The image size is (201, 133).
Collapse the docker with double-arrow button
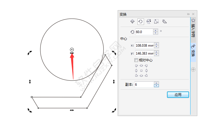(x=188, y=14)
